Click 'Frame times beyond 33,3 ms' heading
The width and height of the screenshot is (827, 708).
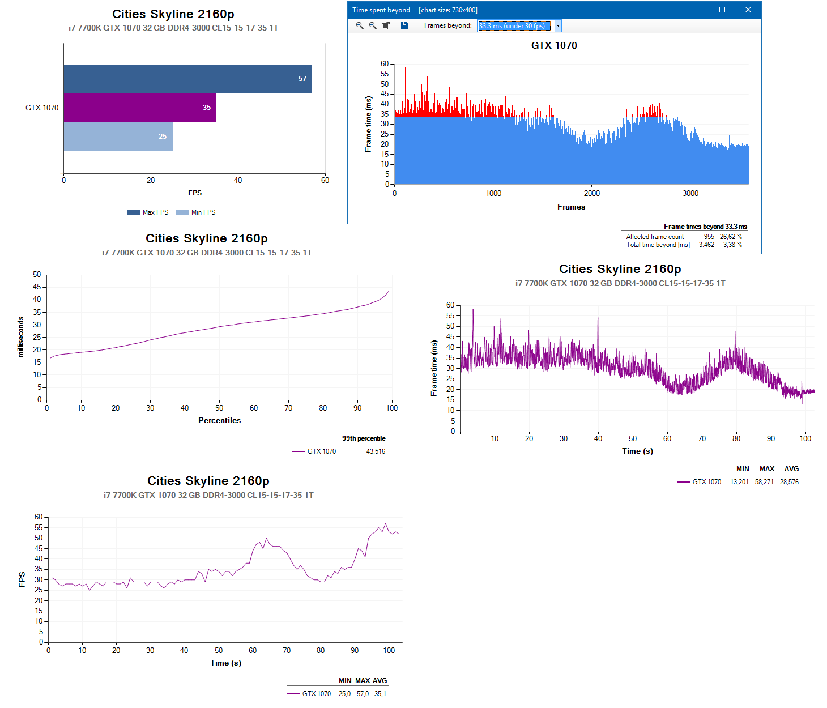click(705, 227)
